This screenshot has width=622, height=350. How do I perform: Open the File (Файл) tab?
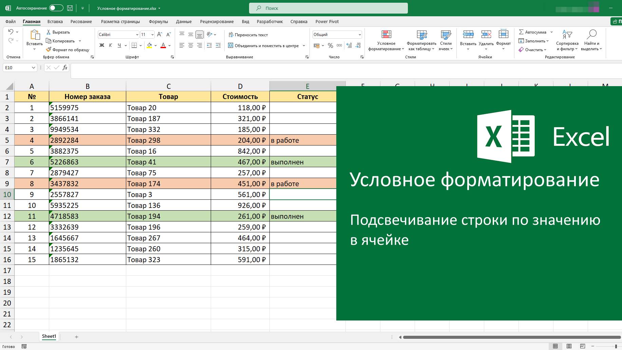point(11,21)
